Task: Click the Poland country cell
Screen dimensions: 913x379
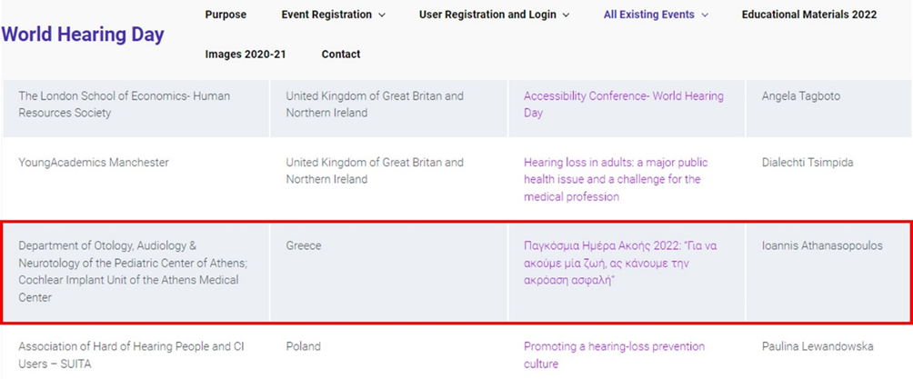Action: click(303, 346)
